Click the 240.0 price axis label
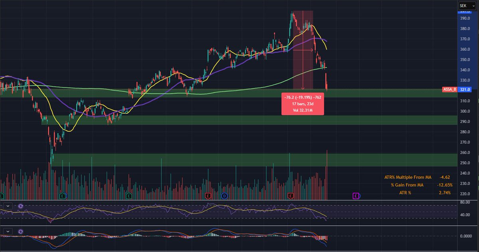The image size is (479, 252). pos(465,173)
